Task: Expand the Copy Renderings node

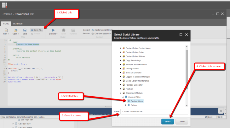Action: click(120, 60)
